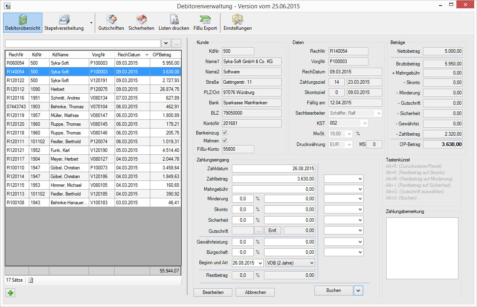Open the Gutschriften module

tap(111, 23)
